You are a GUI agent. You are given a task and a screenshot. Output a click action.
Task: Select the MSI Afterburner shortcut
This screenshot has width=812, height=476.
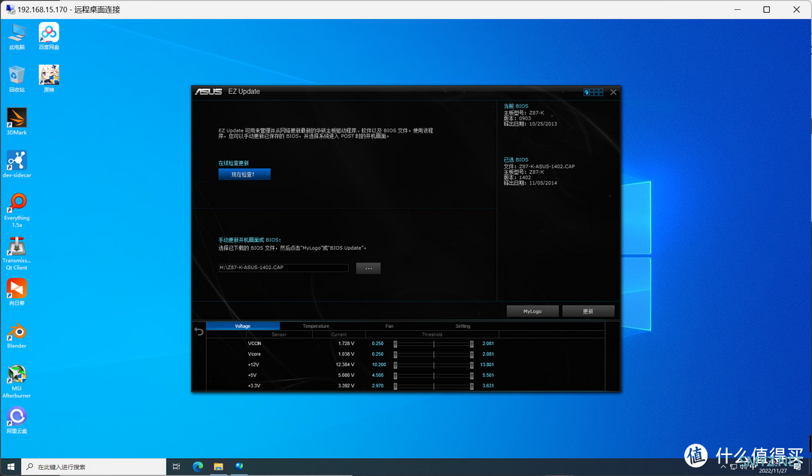tap(17, 381)
